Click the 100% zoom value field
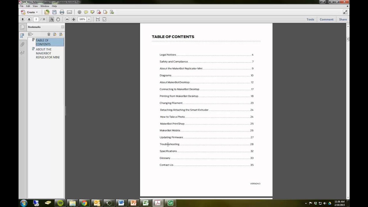 (83, 19)
